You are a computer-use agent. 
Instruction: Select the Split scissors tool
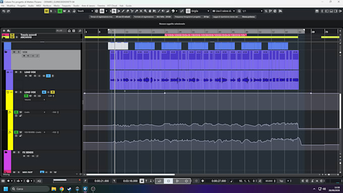coord(132,11)
